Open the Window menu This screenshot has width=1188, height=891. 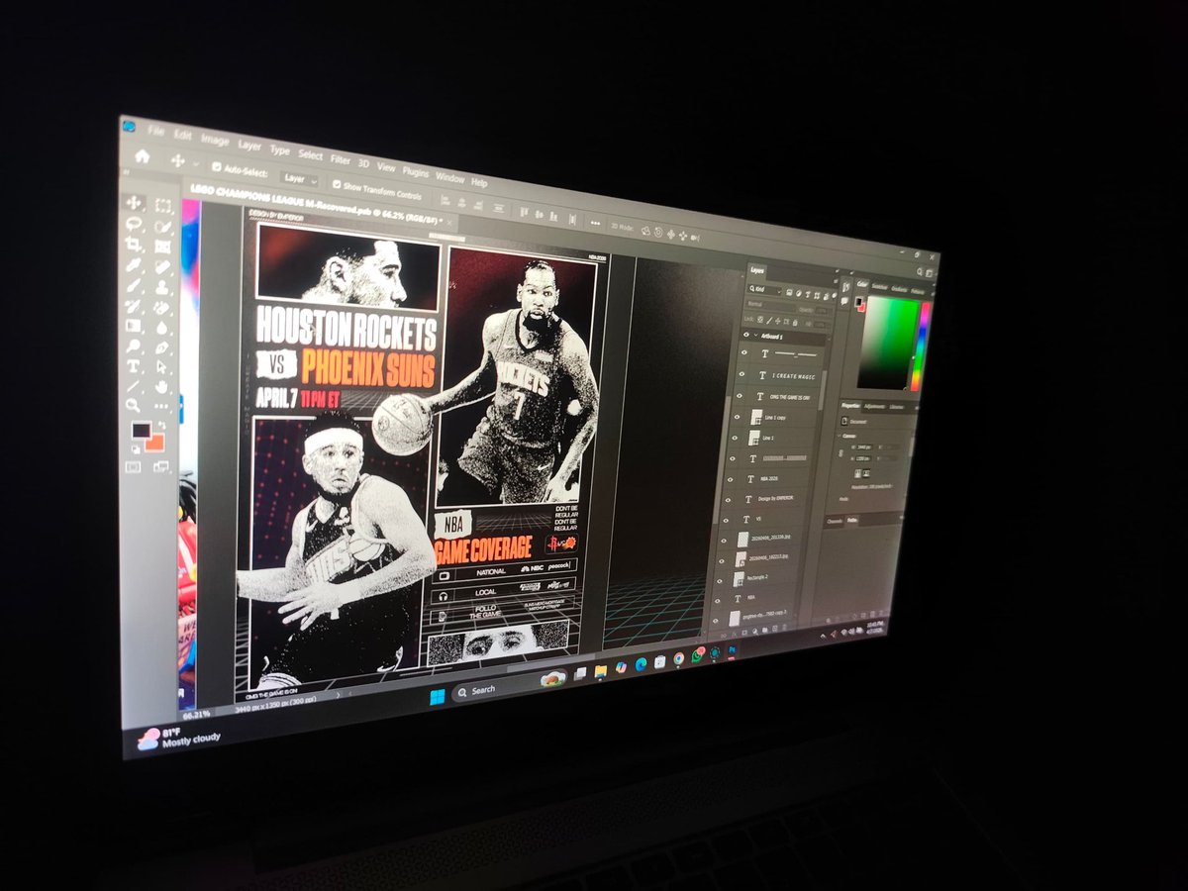click(x=450, y=178)
